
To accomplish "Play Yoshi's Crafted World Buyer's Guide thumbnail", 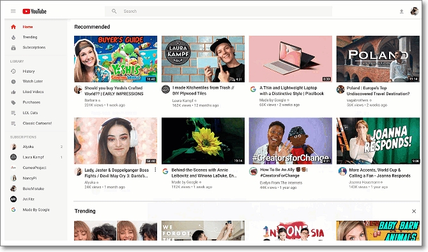I will [x=116, y=59].
